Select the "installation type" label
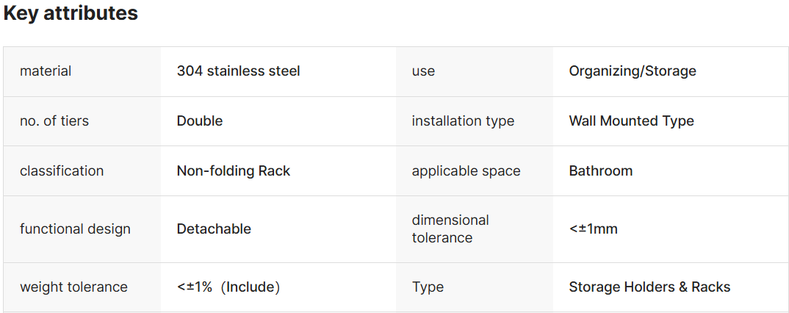The image size is (789, 313). (x=463, y=121)
